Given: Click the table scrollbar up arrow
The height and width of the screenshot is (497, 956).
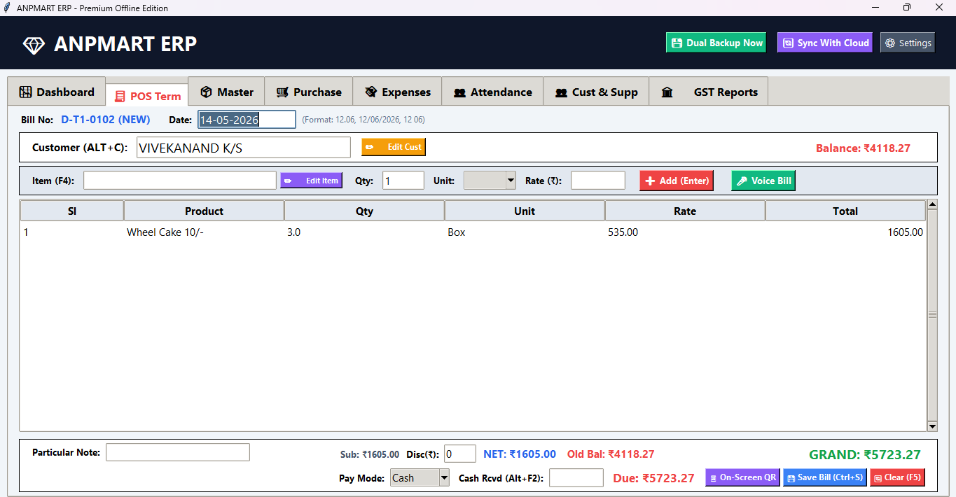Looking at the screenshot, I should pyautogui.click(x=932, y=204).
